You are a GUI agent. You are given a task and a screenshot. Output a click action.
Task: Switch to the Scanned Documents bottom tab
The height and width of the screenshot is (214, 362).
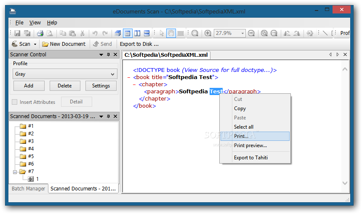click(x=83, y=189)
